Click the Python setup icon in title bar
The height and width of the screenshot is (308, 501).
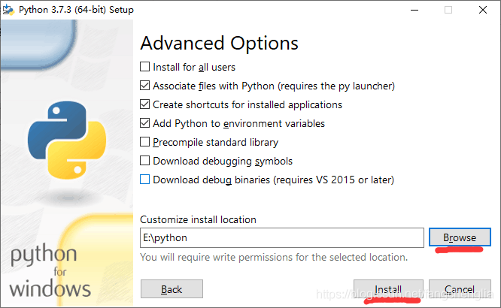tap(8, 10)
